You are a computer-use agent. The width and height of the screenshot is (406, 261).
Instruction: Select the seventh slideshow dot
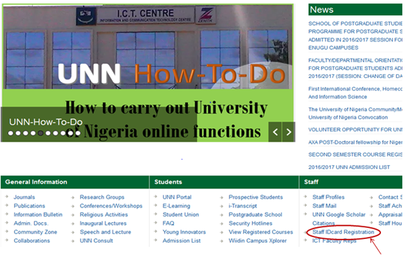(x=55, y=134)
